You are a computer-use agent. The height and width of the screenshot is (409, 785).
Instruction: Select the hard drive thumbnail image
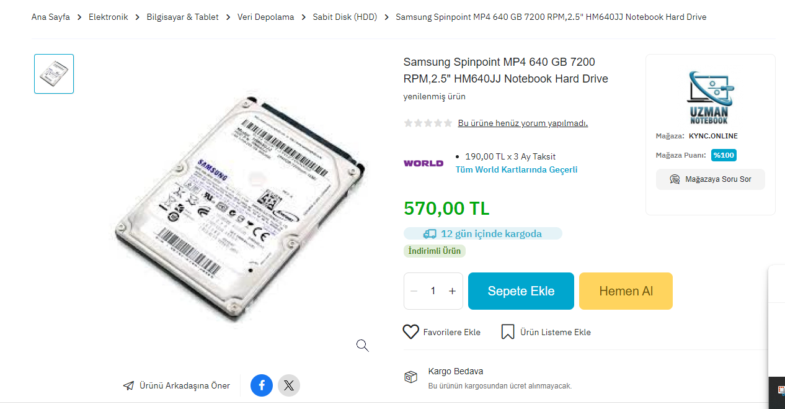pyautogui.click(x=54, y=74)
